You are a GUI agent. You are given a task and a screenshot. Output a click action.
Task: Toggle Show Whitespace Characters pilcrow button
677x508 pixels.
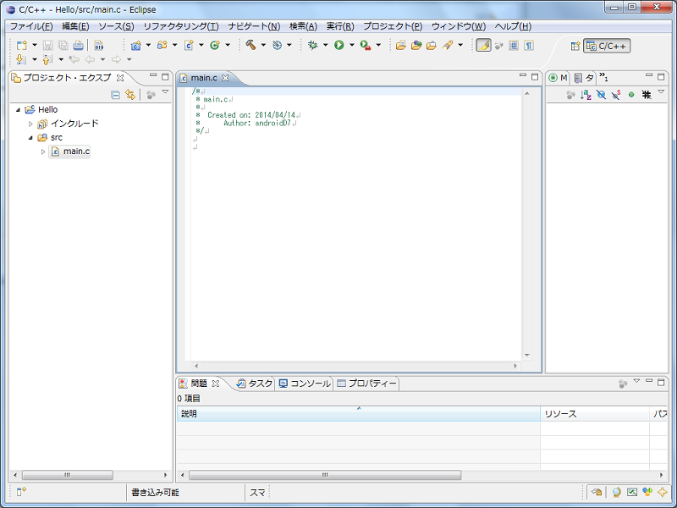528,45
